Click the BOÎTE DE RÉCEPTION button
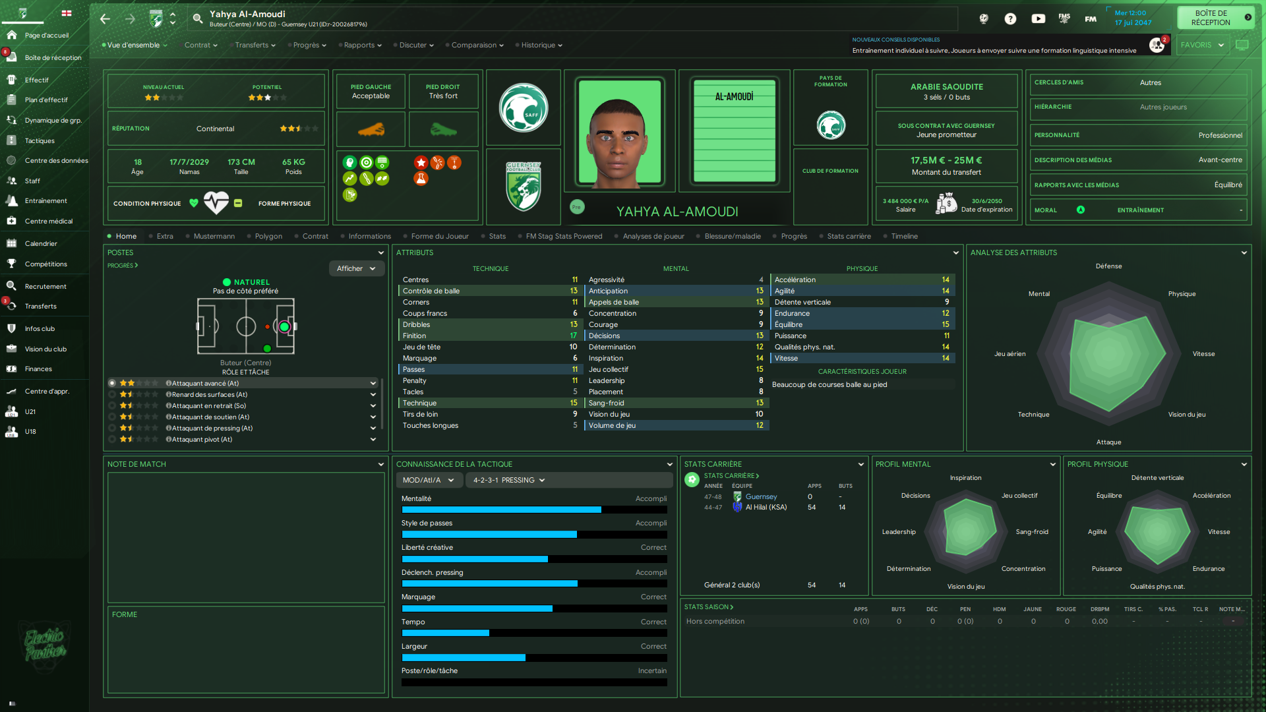The height and width of the screenshot is (712, 1266). [x=1215, y=18]
